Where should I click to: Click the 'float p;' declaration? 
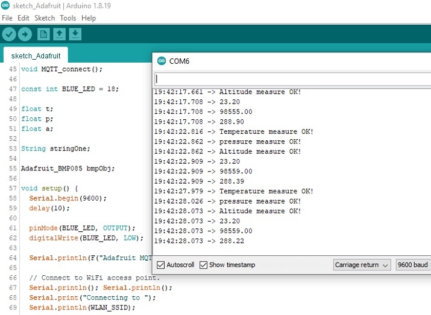click(x=37, y=119)
